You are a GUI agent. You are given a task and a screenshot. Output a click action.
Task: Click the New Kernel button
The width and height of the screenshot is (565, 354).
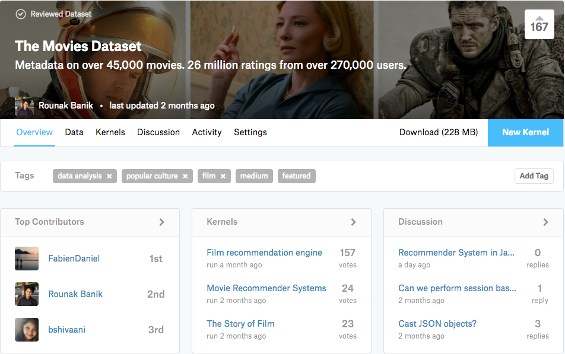tap(525, 132)
